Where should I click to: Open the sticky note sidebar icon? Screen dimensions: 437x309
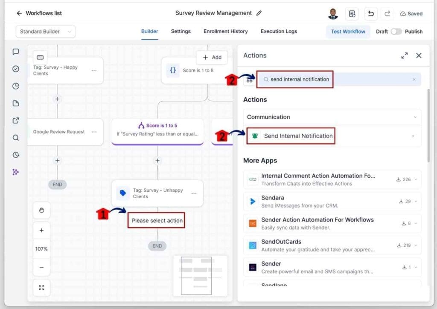pos(16,103)
